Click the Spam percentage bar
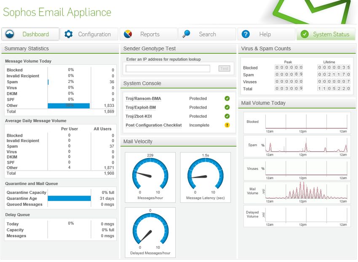The image size is (358, 262). coord(48,82)
